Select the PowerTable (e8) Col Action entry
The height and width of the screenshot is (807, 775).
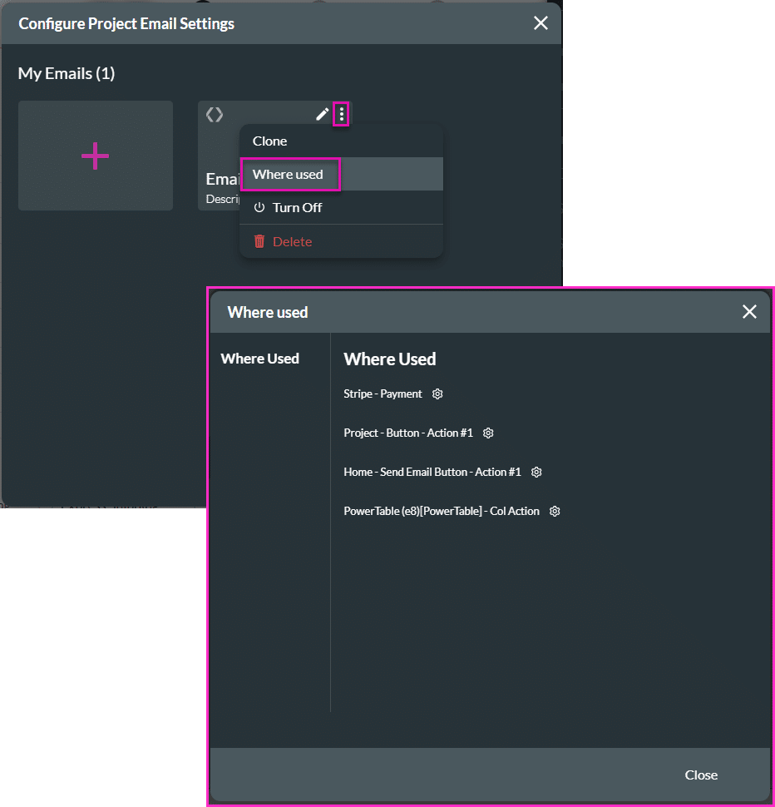tap(441, 512)
